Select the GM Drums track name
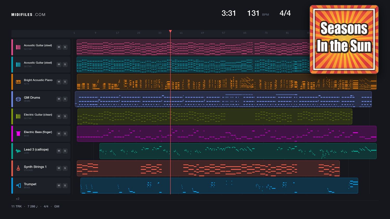This screenshot has height=219, width=390. [x=32, y=98]
